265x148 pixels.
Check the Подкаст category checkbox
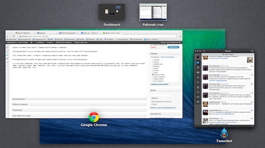[x=152, y=62]
